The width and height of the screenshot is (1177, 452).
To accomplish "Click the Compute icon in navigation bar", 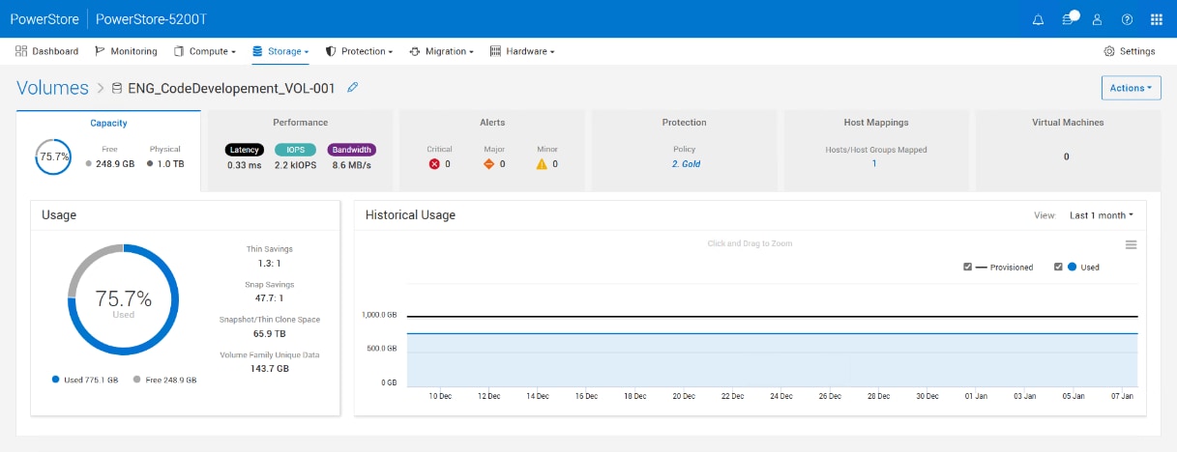I will [x=179, y=51].
